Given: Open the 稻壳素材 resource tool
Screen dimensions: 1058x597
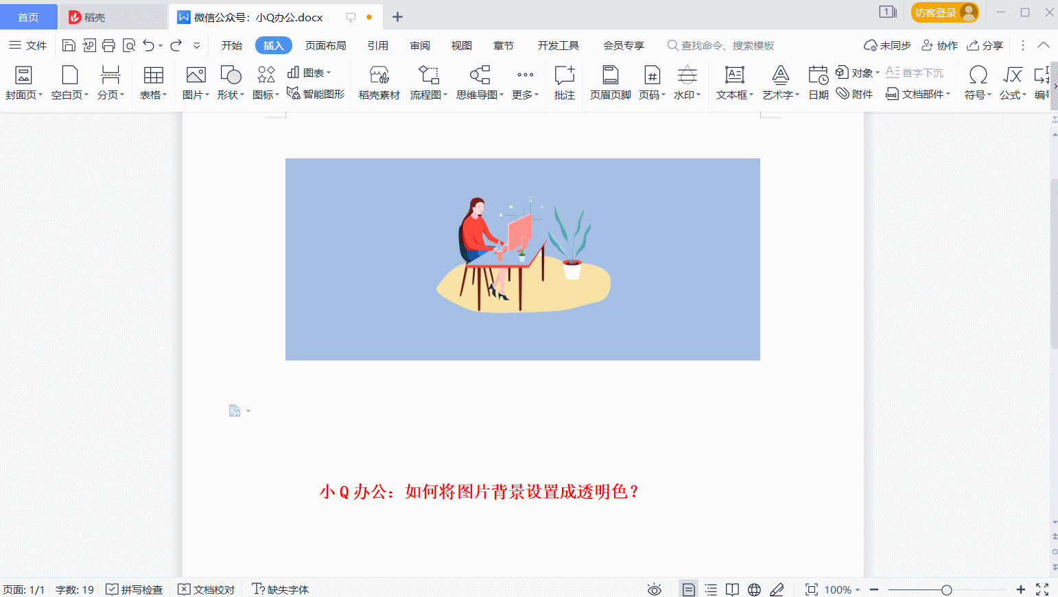Looking at the screenshot, I should [379, 82].
